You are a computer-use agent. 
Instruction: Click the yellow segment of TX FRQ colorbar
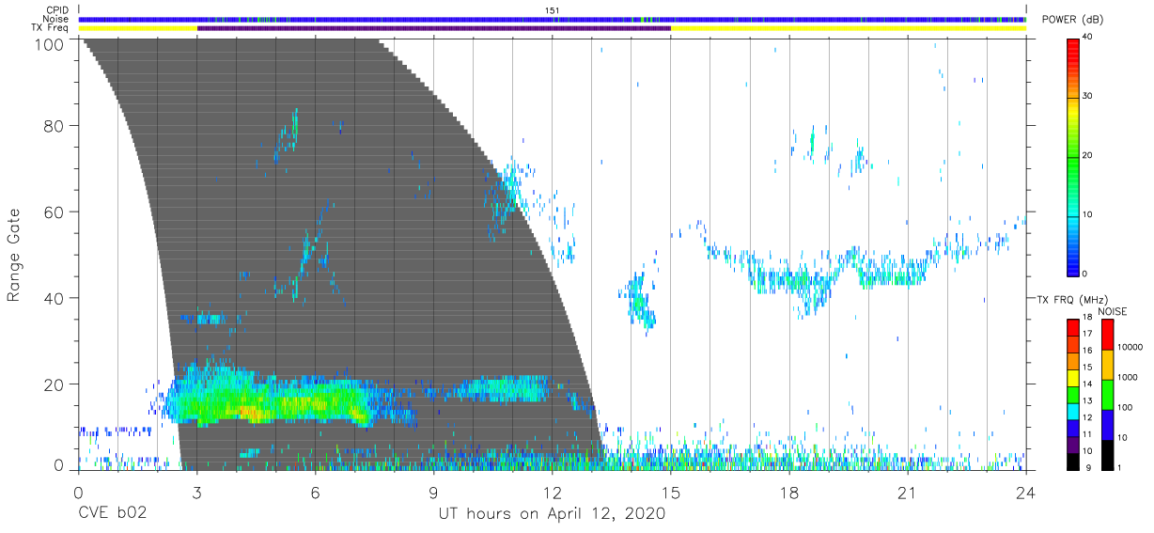coord(1073,378)
